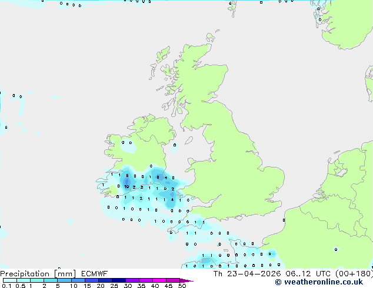Click the '25' legend scale value
Image resolution: width=373 pixels, height=288 pixels.
tap(114, 286)
